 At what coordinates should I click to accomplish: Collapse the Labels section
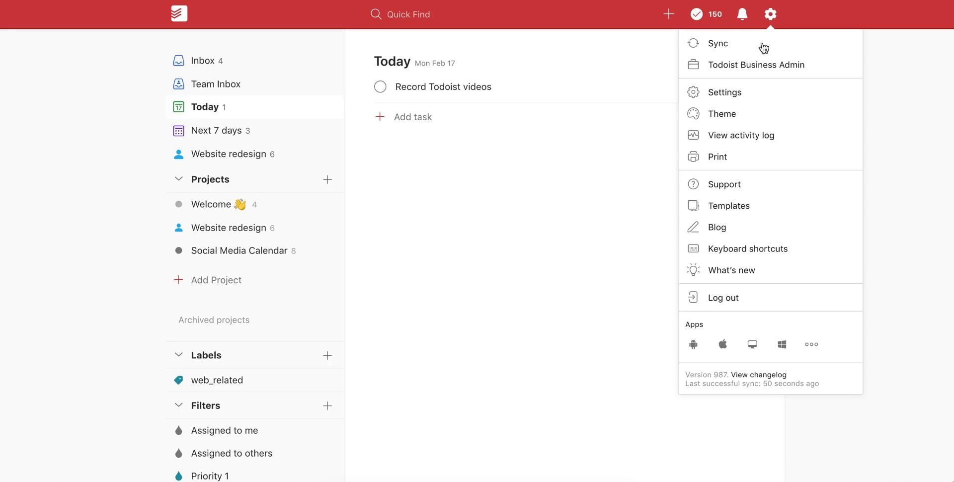178,355
